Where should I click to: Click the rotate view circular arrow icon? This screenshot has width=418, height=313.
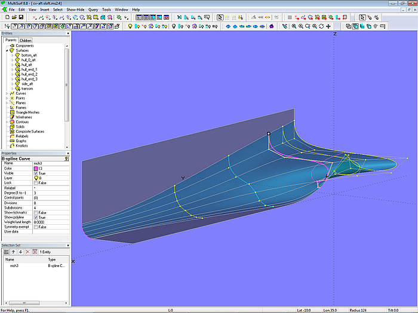pos(321,26)
